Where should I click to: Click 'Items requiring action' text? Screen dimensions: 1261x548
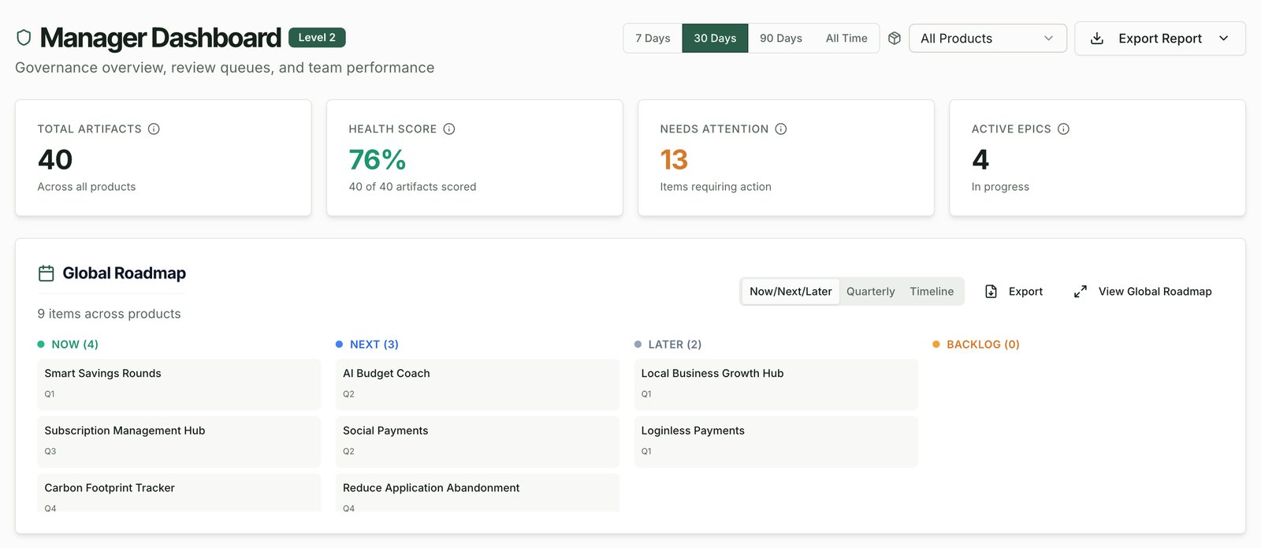(716, 187)
